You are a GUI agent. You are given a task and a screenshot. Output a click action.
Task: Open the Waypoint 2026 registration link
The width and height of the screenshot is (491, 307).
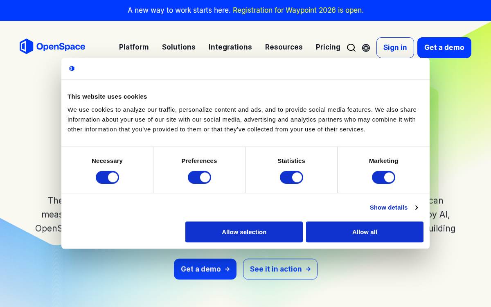pyautogui.click(x=298, y=10)
